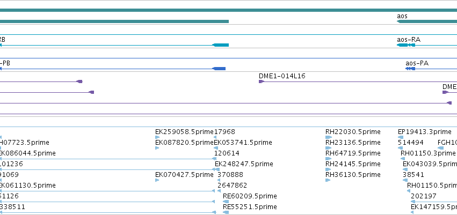Select EST label RH24145.5prime
Viewport: 457px width, 215px height.
[x=353, y=164]
